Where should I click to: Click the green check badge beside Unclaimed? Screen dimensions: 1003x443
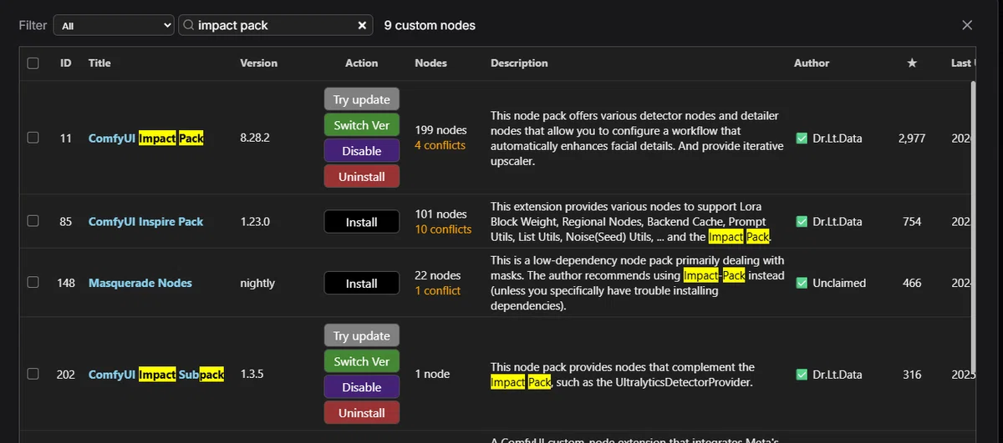[x=802, y=283]
